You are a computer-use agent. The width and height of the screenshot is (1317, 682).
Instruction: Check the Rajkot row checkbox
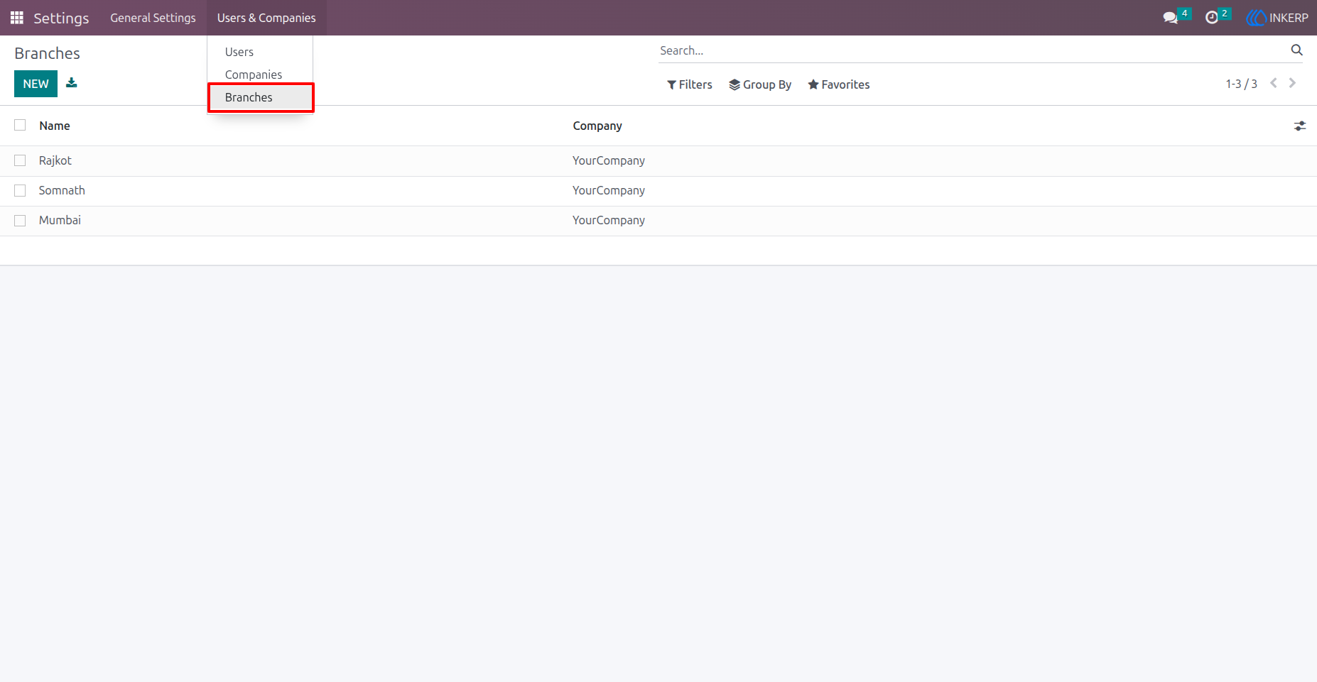coord(20,160)
